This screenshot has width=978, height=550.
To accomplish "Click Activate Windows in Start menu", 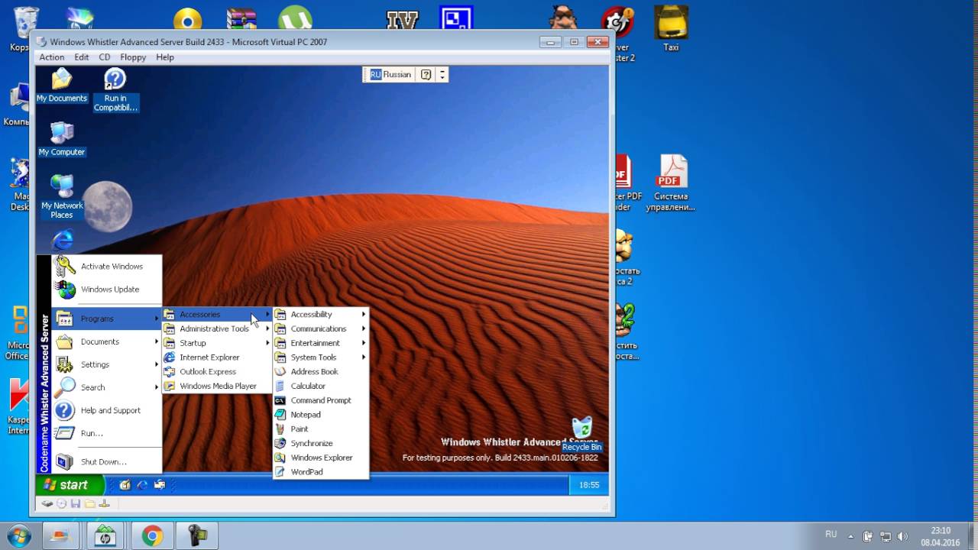I will [x=106, y=267].
